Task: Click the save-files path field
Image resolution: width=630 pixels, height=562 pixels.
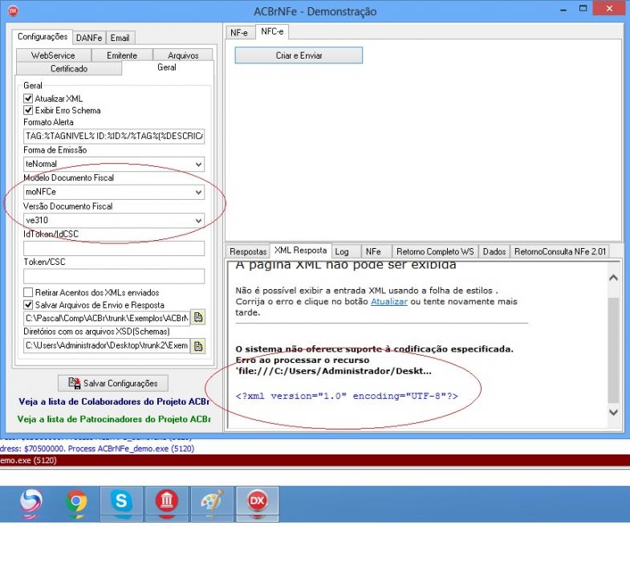Action: [x=107, y=318]
